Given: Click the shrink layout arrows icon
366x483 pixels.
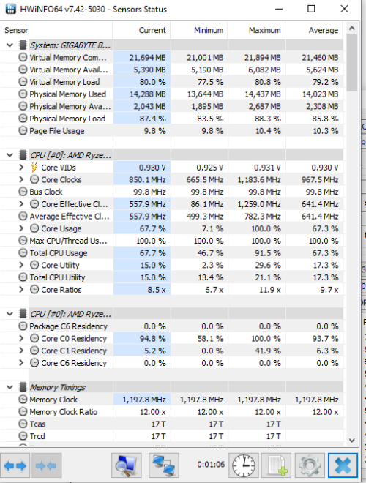Looking at the screenshot, I should (46, 465).
